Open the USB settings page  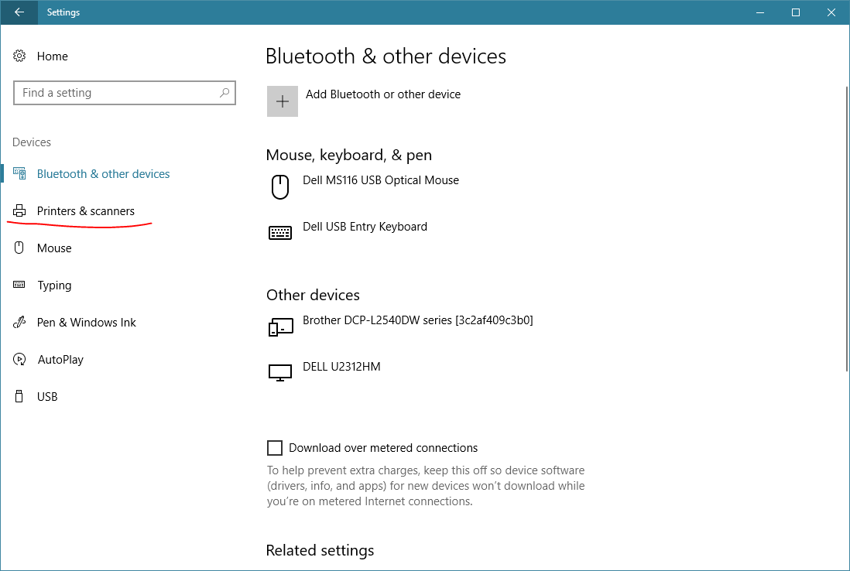point(47,397)
